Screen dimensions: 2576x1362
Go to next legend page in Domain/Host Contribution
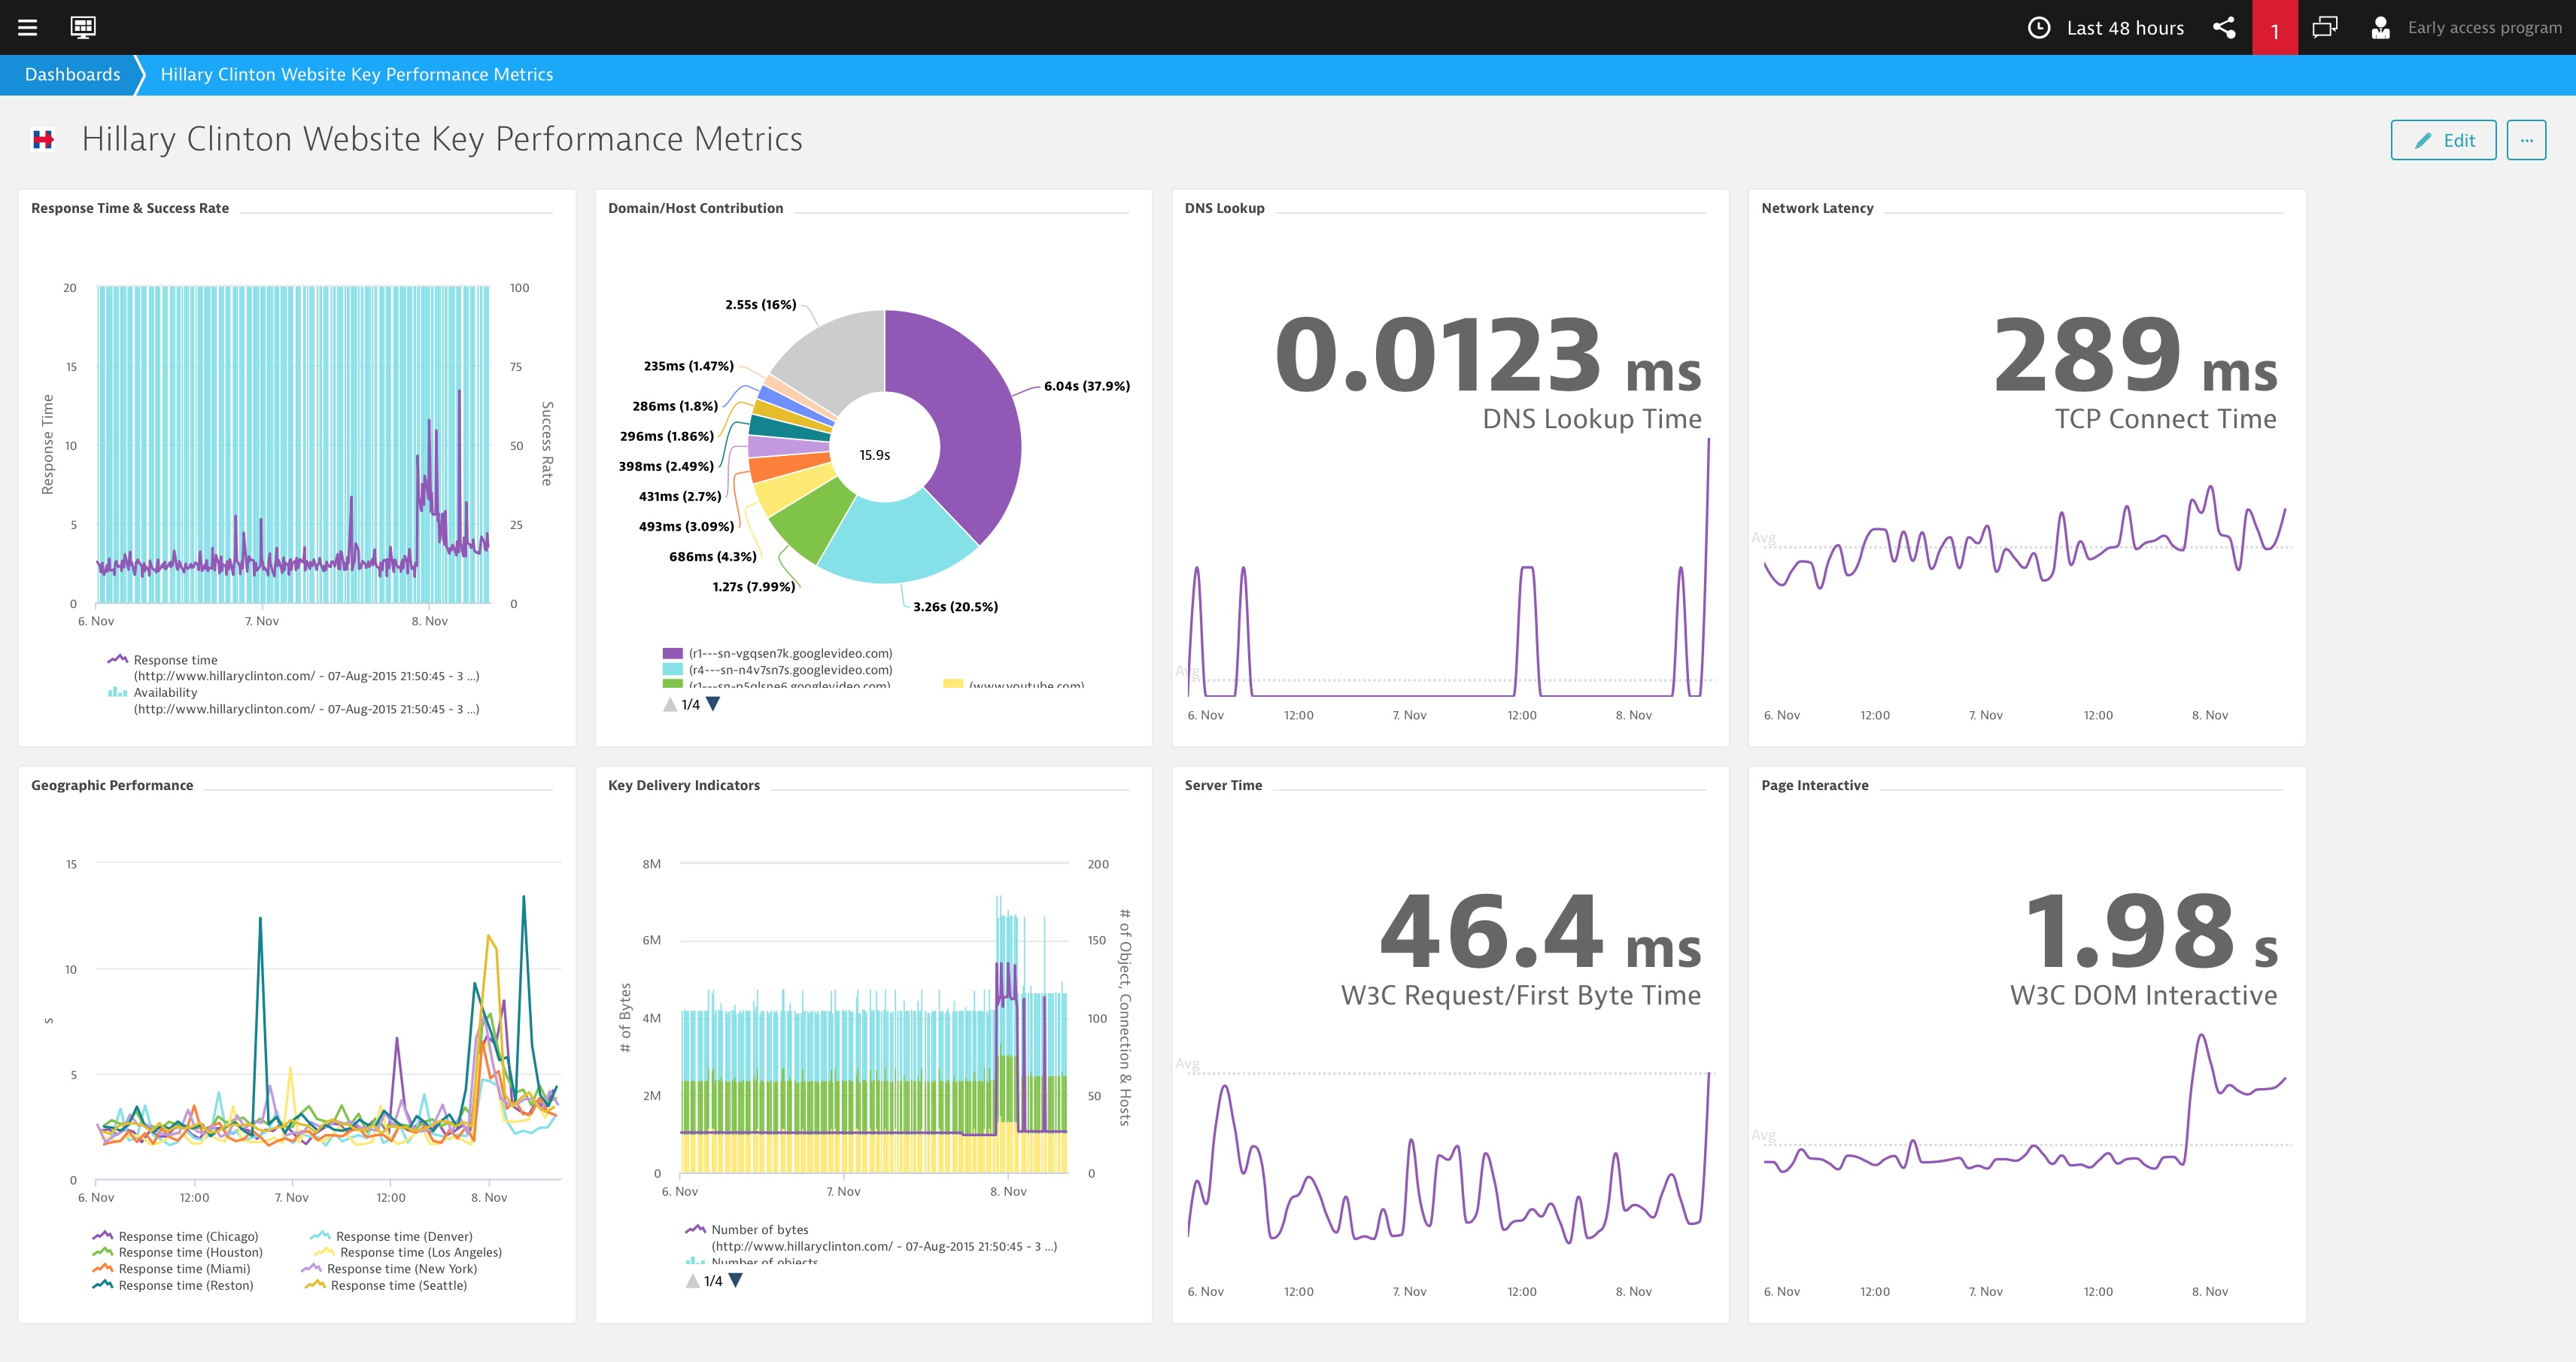click(713, 704)
